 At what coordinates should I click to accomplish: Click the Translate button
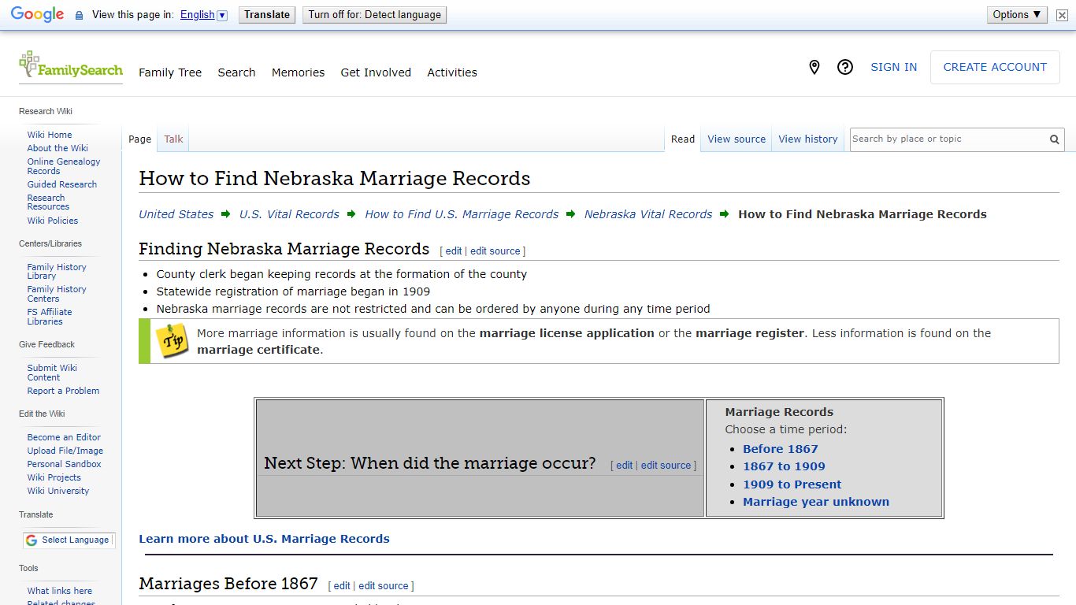click(x=267, y=15)
